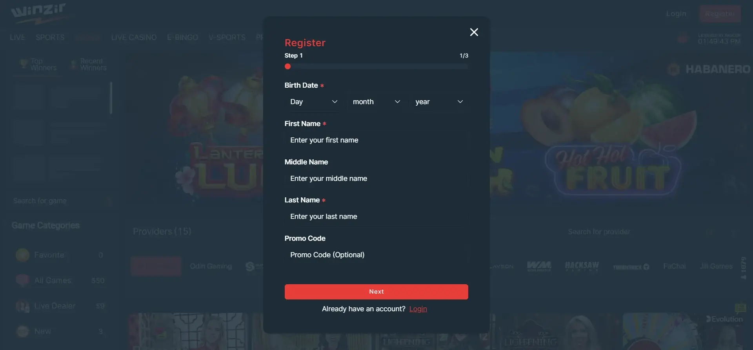
Task: Click the registration step progress bar
Action: 376,67
